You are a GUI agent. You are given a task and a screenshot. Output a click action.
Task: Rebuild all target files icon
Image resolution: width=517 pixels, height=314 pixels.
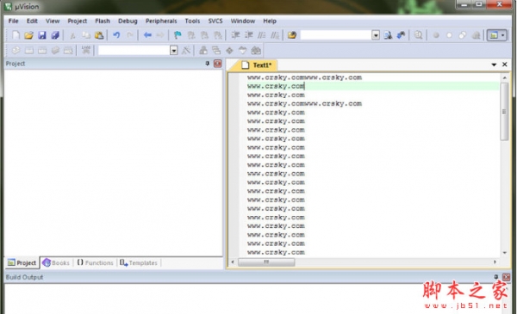click(42, 51)
